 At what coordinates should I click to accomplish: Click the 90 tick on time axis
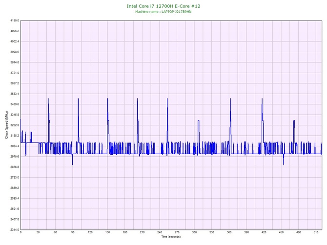[73, 232]
